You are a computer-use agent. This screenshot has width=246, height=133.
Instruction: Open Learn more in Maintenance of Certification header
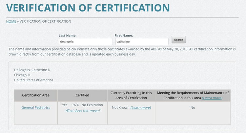point(212,98)
